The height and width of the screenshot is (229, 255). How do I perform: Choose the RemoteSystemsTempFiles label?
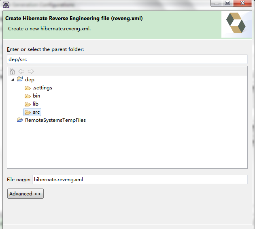pos(55,120)
